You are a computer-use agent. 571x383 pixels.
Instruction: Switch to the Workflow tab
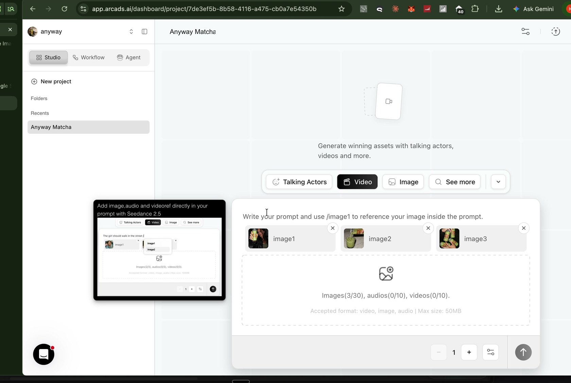89,57
